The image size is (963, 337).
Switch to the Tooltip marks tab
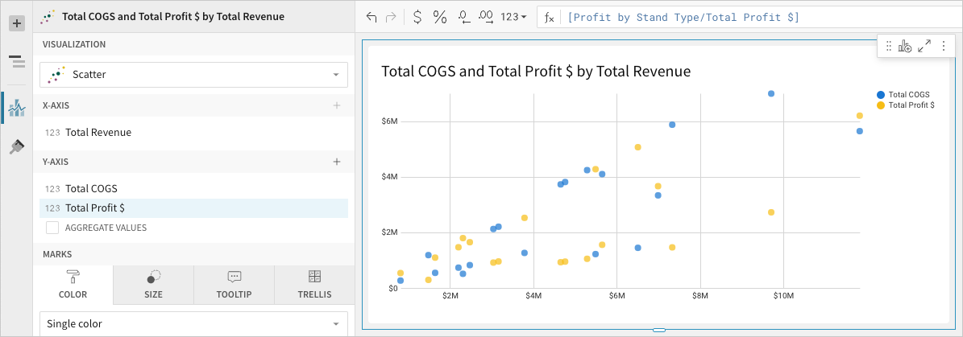[x=234, y=285]
